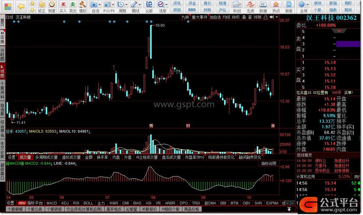The height and width of the screenshot is (215, 363).
Task: Click the 恩华药业 short-term alert entry
Action: (x=323, y=171)
